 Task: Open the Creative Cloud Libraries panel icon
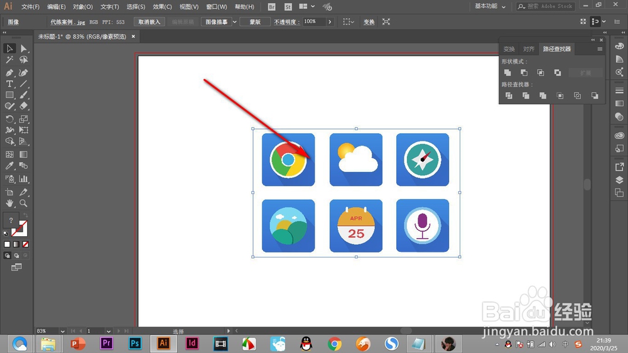coord(620,136)
